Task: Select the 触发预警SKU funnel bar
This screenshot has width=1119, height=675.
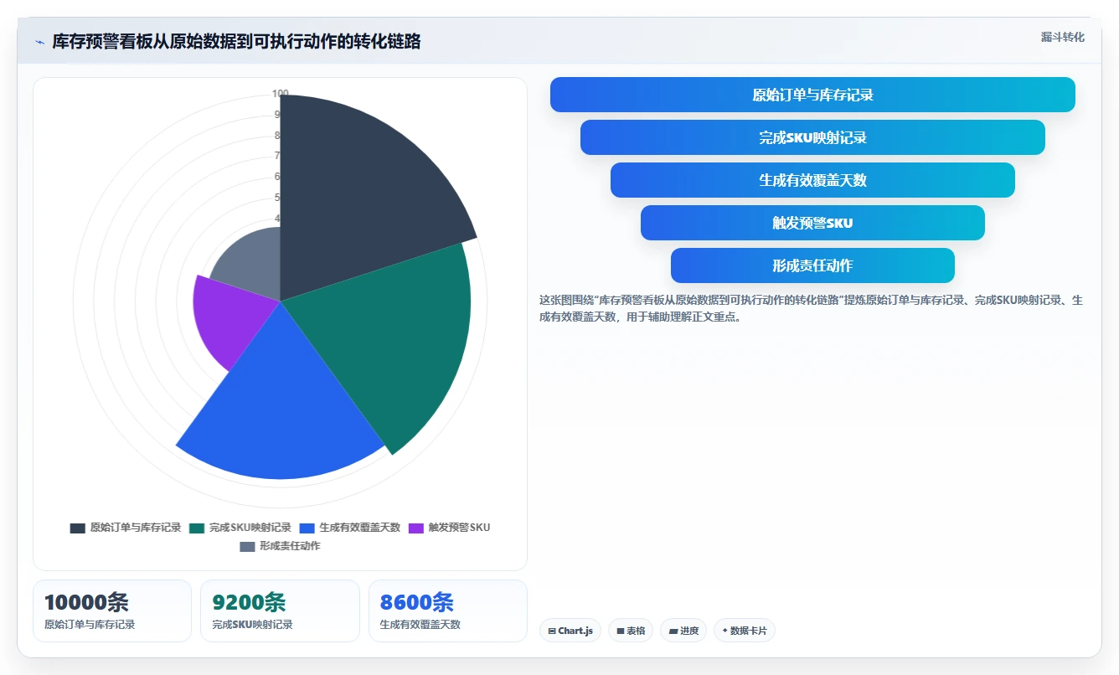Action: pyautogui.click(x=812, y=223)
